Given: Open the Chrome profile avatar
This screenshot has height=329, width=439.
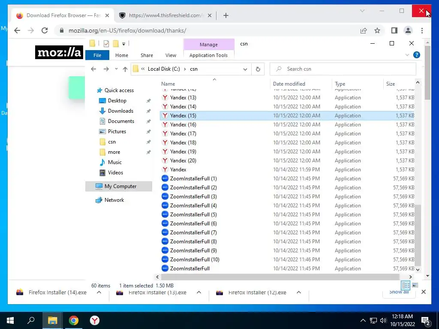Looking at the screenshot, I should (408, 30).
